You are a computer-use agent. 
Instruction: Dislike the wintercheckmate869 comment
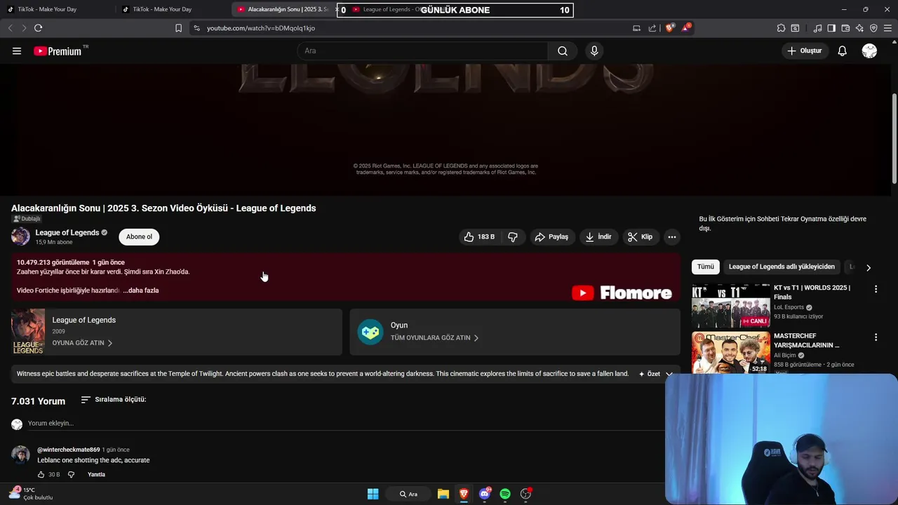coord(71,475)
